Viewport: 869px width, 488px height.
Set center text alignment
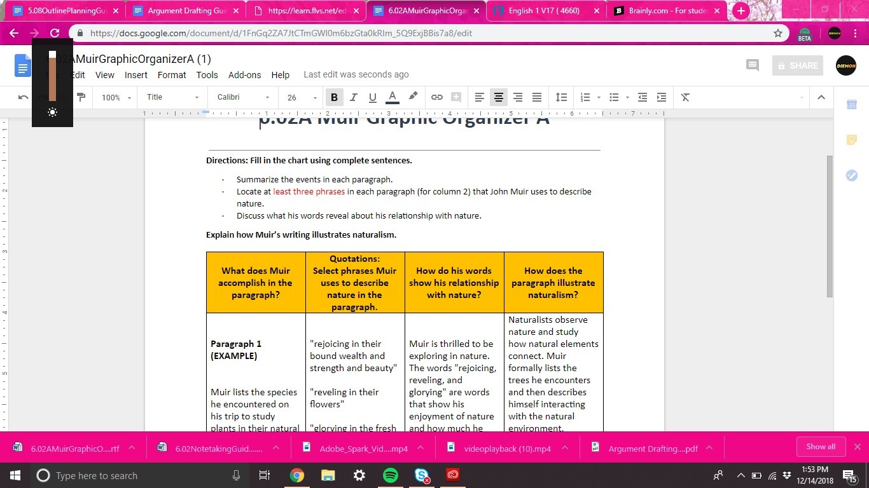click(499, 97)
